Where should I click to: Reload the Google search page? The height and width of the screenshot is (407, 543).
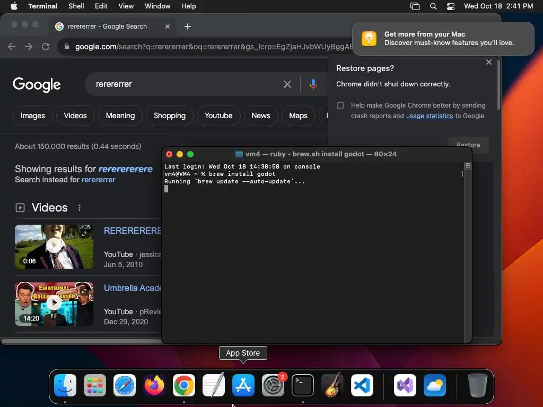coord(46,47)
